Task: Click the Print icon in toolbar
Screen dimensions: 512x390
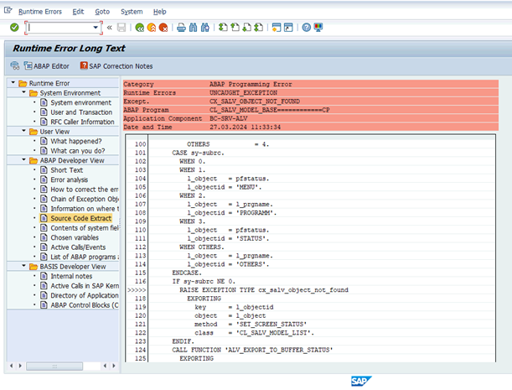Action: [x=181, y=28]
